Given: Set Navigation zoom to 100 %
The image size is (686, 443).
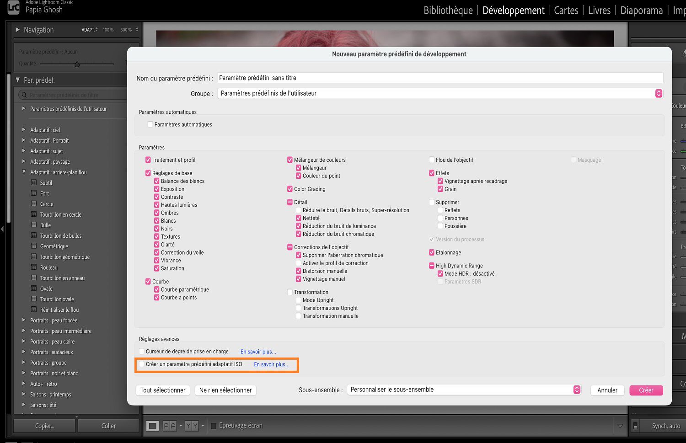Looking at the screenshot, I should (x=108, y=30).
